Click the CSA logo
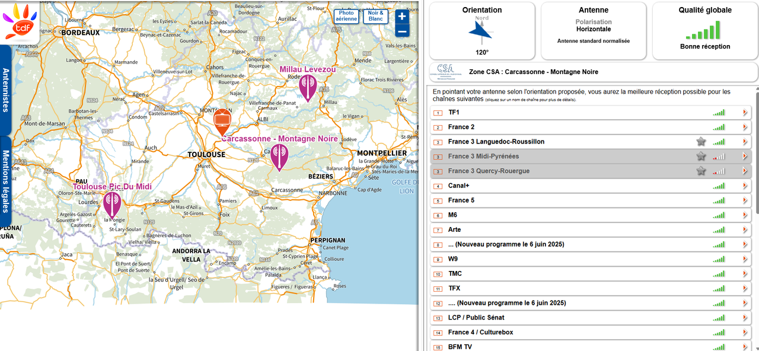Screen dimensions: 759x351 (x=446, y=72)
